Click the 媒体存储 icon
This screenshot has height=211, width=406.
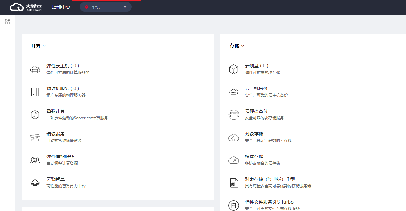[234, 160]
